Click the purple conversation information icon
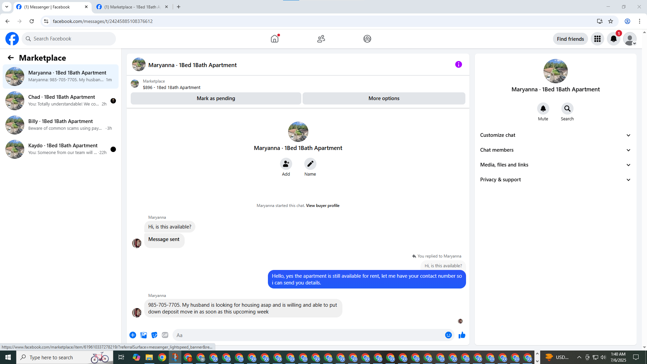The width and height of the screenshot is (647, 364). (x=458, y=64)
